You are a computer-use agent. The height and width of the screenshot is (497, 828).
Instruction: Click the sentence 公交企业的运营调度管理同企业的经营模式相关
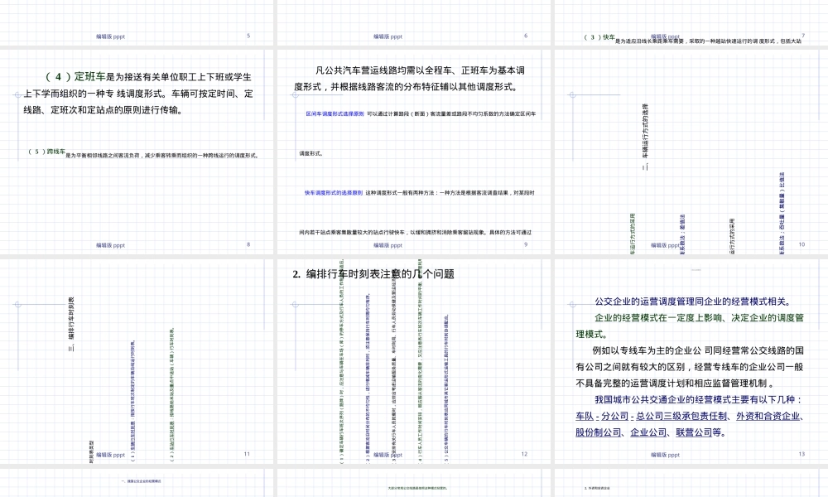[693, 302]
